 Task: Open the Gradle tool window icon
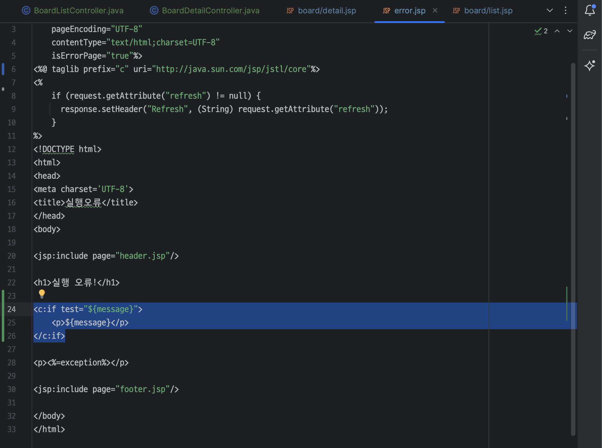[590, 35]
